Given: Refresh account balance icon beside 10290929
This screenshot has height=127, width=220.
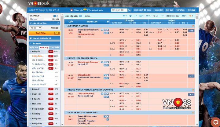Looking at the screenshot, I should coord(57,16).
